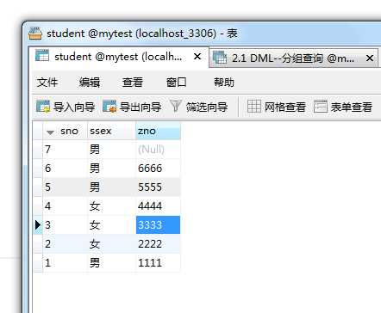
Task: Select ssex cell in row 2
Action: (x=111, y=244)
